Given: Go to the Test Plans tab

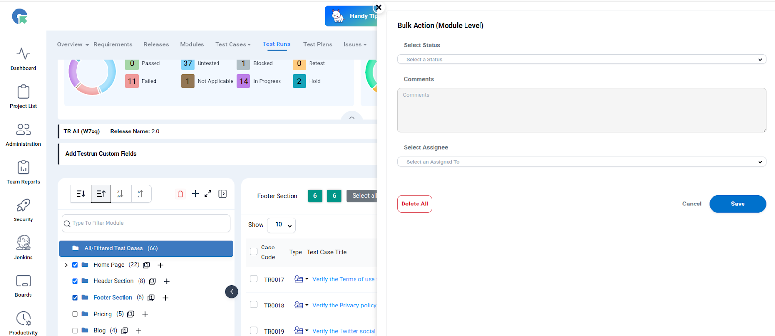Looking at the screenshot, I should 318,44.
